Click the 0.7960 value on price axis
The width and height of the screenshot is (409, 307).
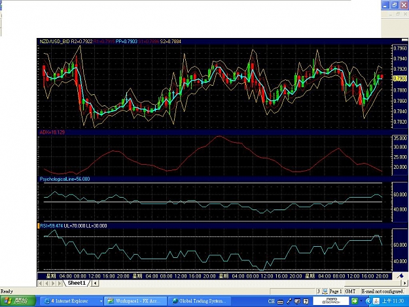pyautogui.click(x=400, y=48)
